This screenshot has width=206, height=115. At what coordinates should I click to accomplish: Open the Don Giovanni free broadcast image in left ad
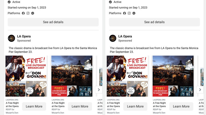point(26,76)
